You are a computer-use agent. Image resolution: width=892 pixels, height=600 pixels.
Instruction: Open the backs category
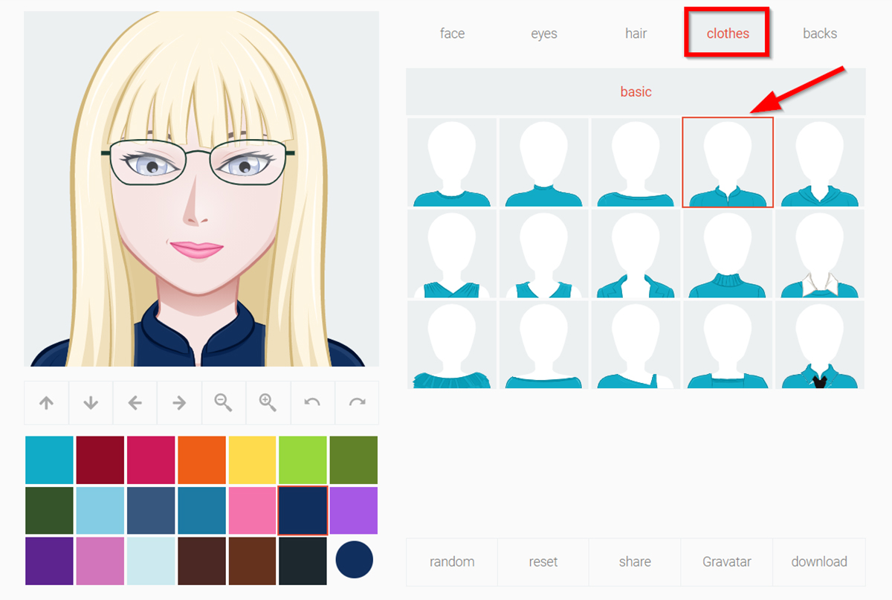pyautogui.click(x=820, y=33)
